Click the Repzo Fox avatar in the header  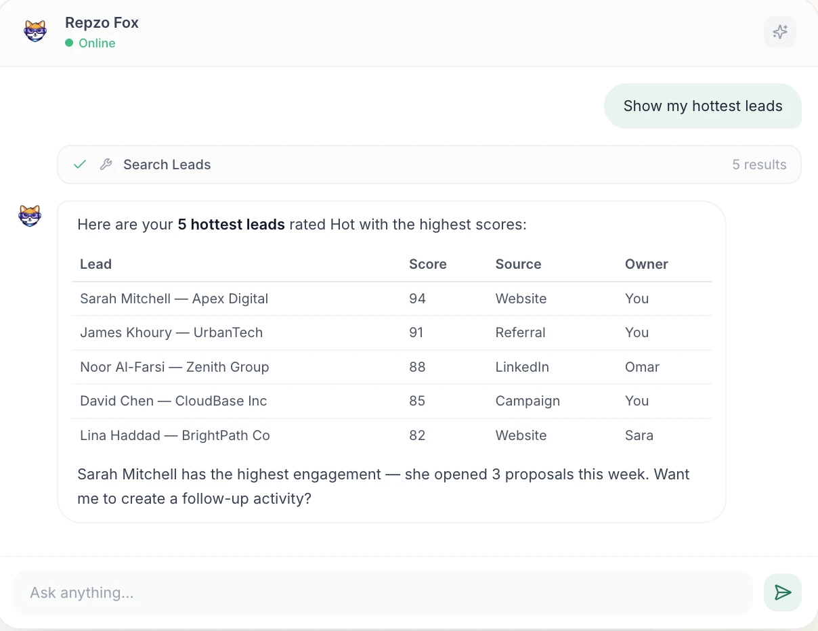pos(35,31)
